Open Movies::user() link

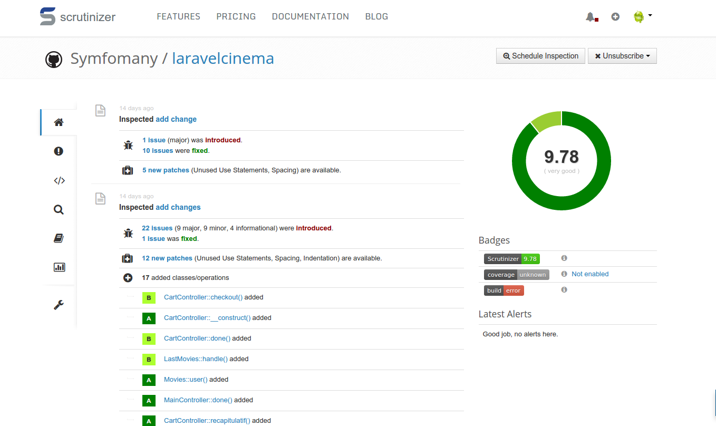186,380
